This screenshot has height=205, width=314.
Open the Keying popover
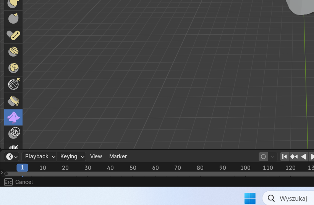71,157
